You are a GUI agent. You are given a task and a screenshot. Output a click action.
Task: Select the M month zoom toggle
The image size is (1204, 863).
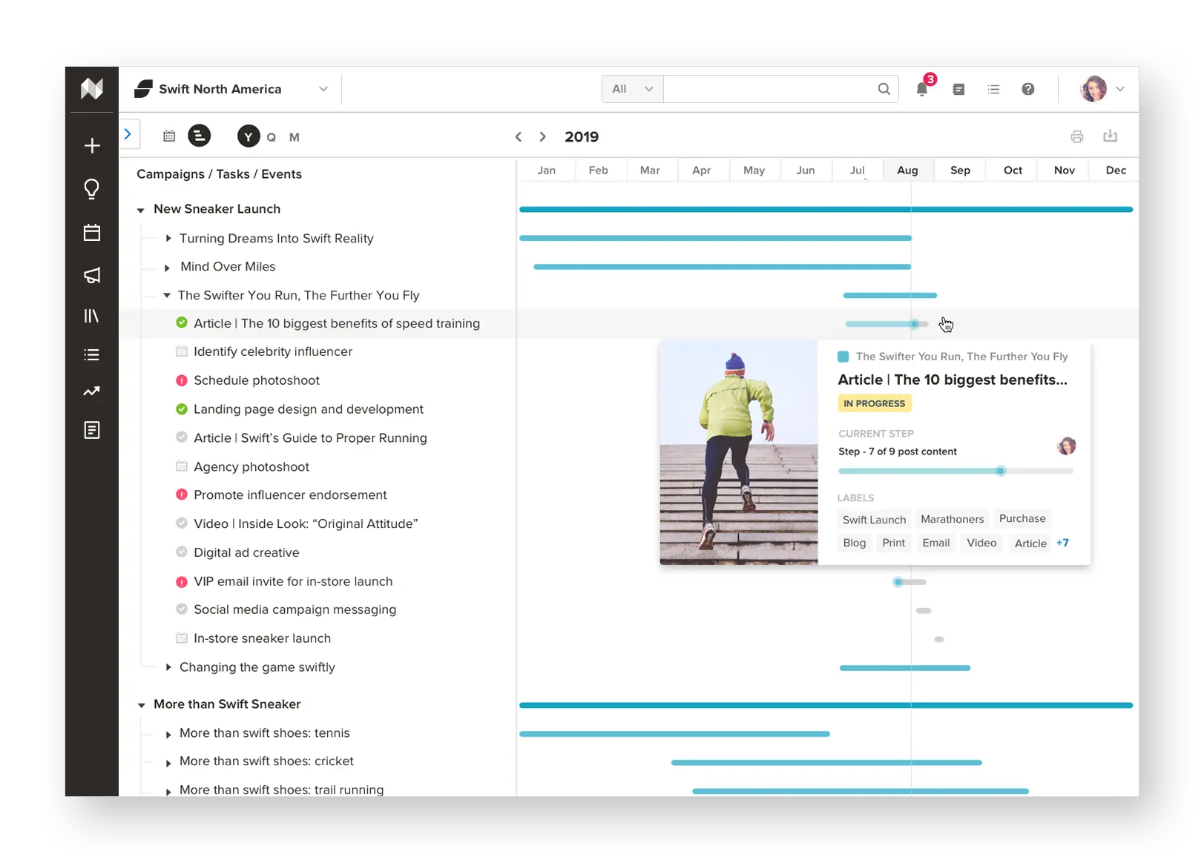click(295, 137)
